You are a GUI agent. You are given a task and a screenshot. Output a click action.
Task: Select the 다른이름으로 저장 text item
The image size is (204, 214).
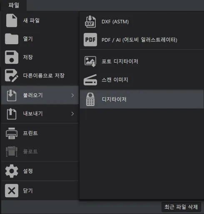click(44, 76)
